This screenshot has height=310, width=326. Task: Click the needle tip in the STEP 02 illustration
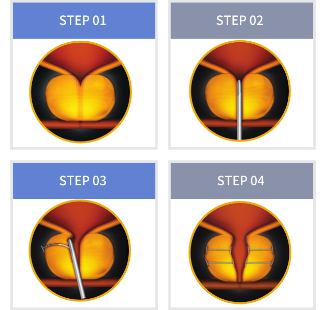[239, 83]
